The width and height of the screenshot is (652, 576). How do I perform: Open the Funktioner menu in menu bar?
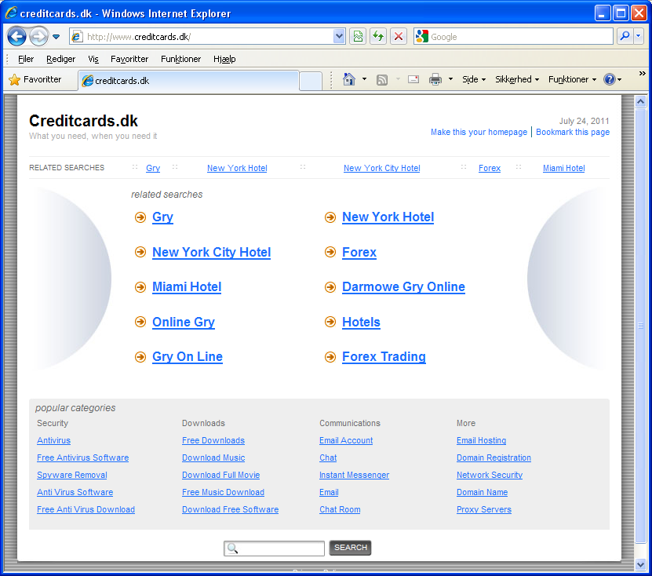click(181, 59)
